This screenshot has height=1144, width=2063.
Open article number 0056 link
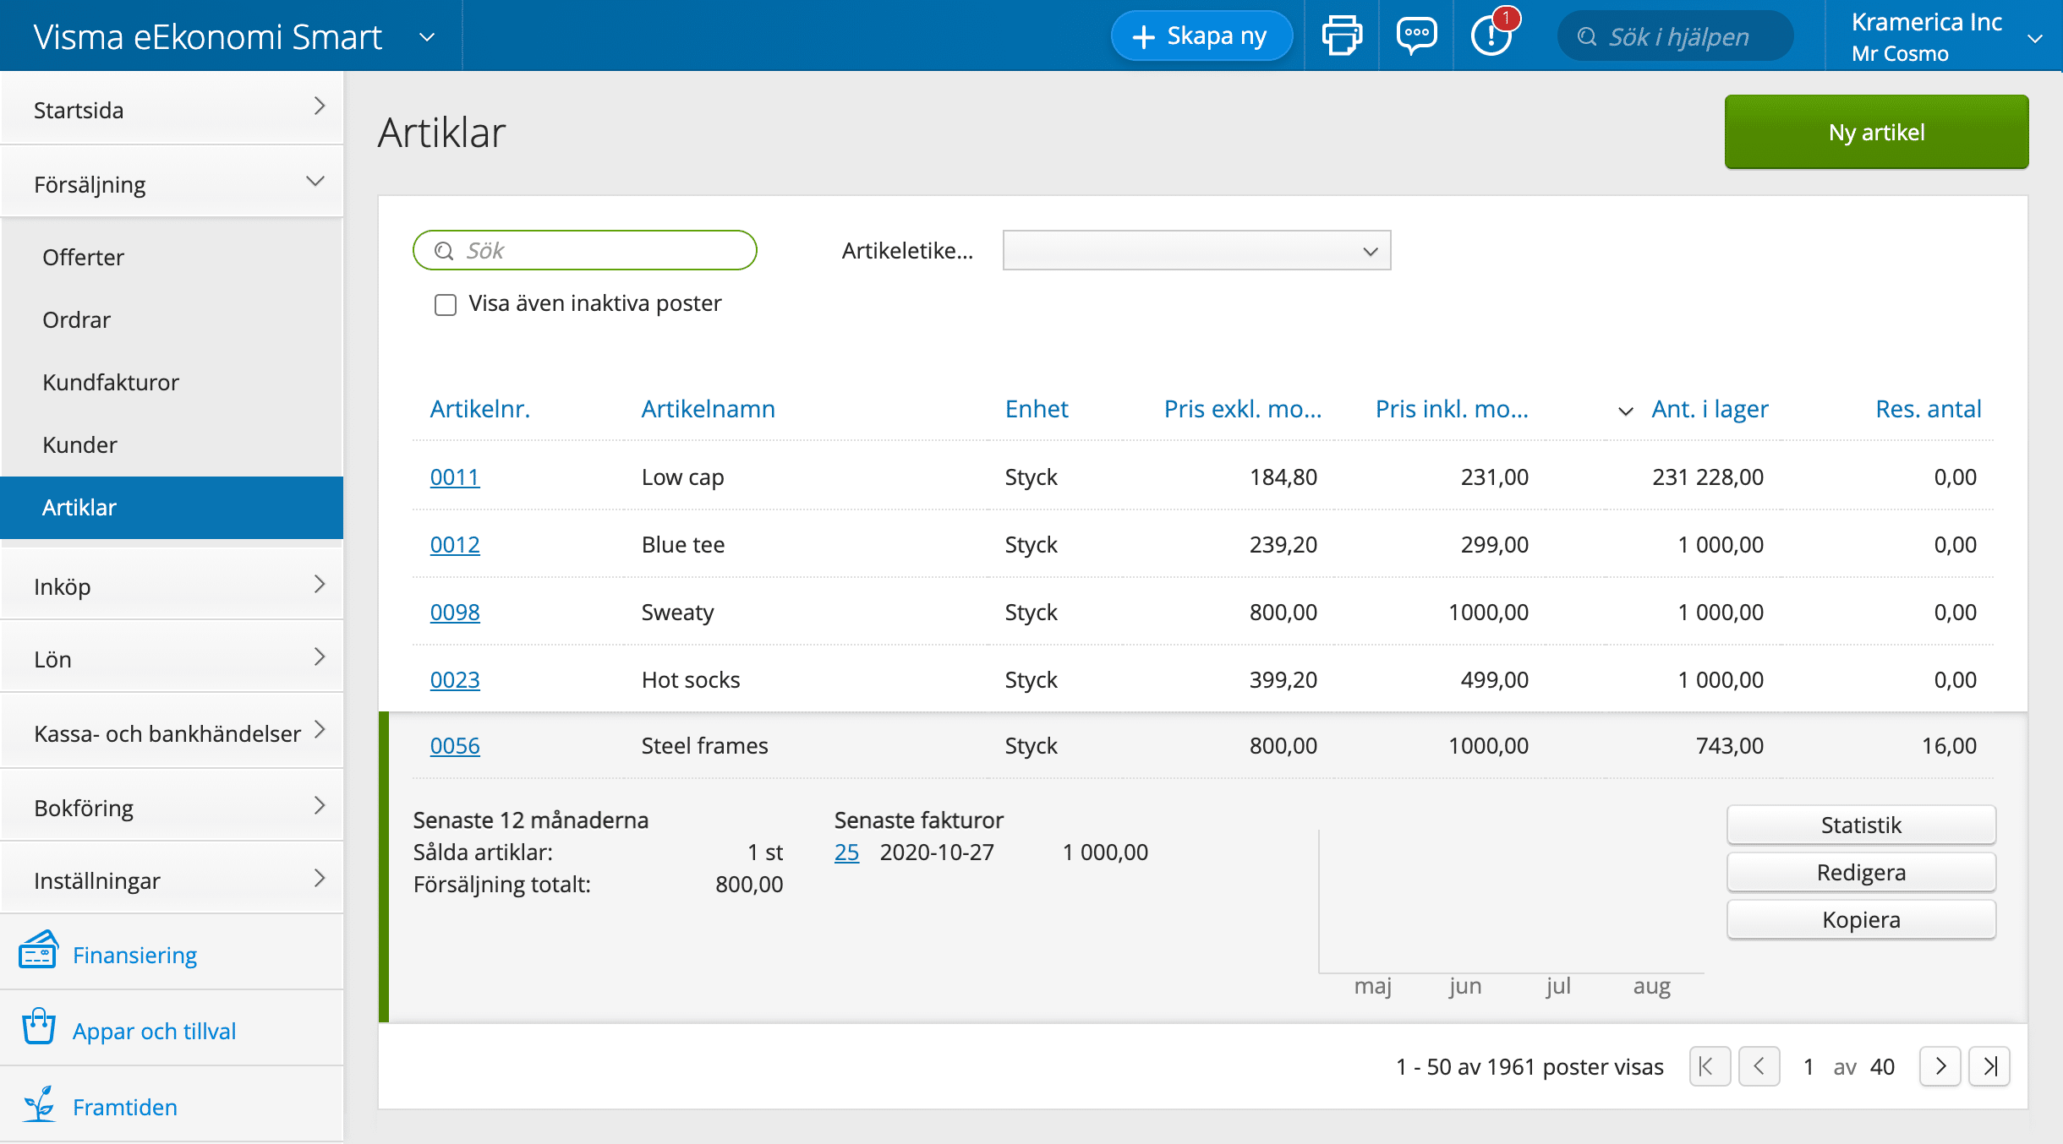click(455, 745)
